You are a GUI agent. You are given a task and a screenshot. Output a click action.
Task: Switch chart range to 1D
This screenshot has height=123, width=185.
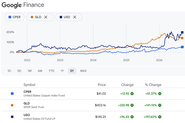tap(9, 71)
